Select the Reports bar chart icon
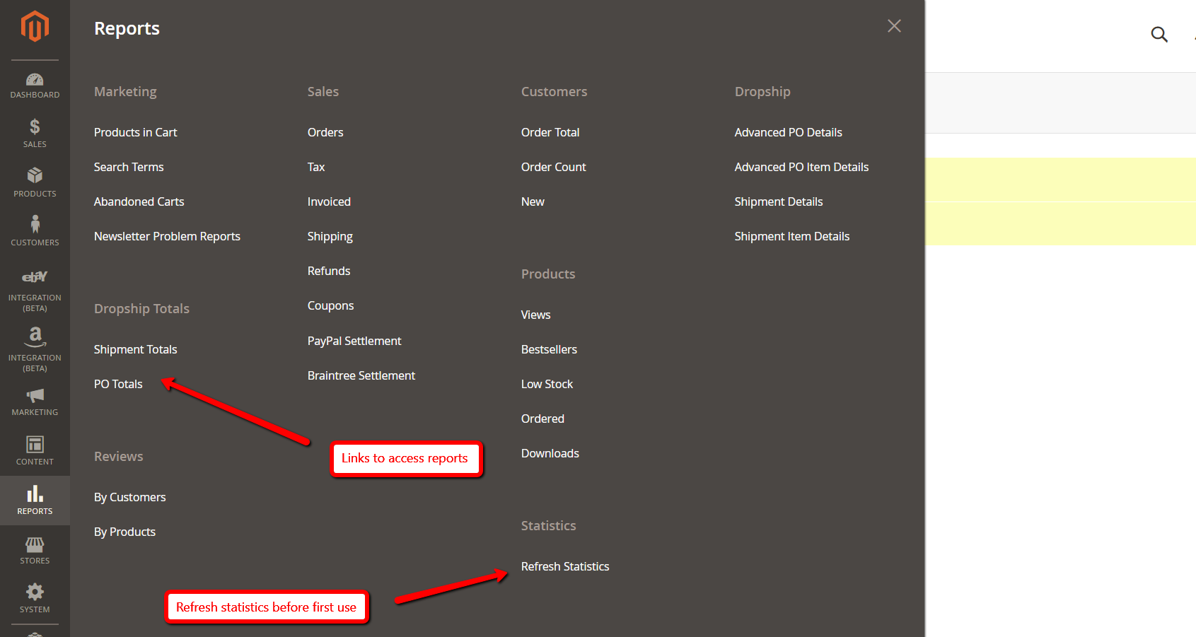This screenshot has width=1196, height=637. point(35,501)
